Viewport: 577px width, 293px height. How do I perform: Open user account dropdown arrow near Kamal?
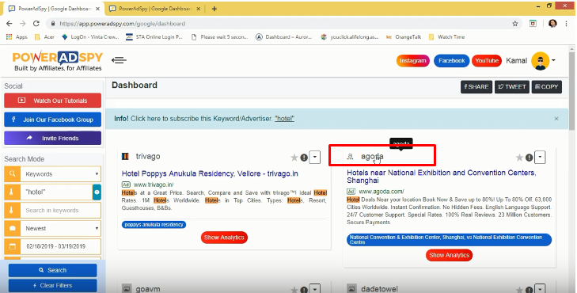point(553,61)
